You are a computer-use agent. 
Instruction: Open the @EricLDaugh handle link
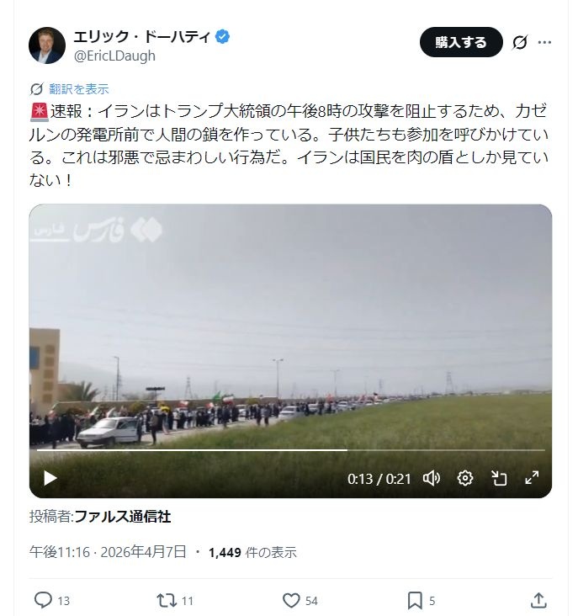coord(114,56)
